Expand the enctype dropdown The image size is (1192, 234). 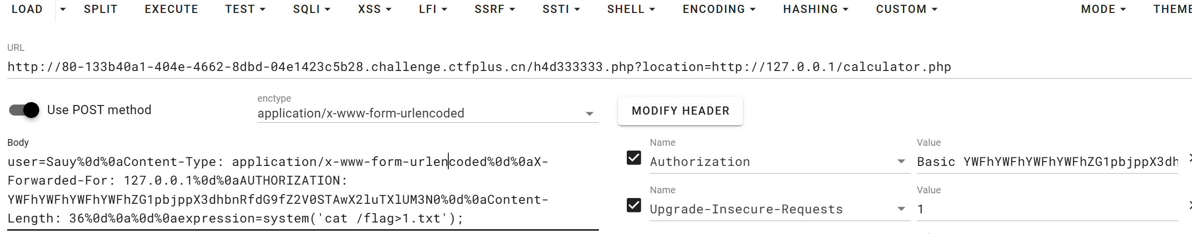coord(428,114)
